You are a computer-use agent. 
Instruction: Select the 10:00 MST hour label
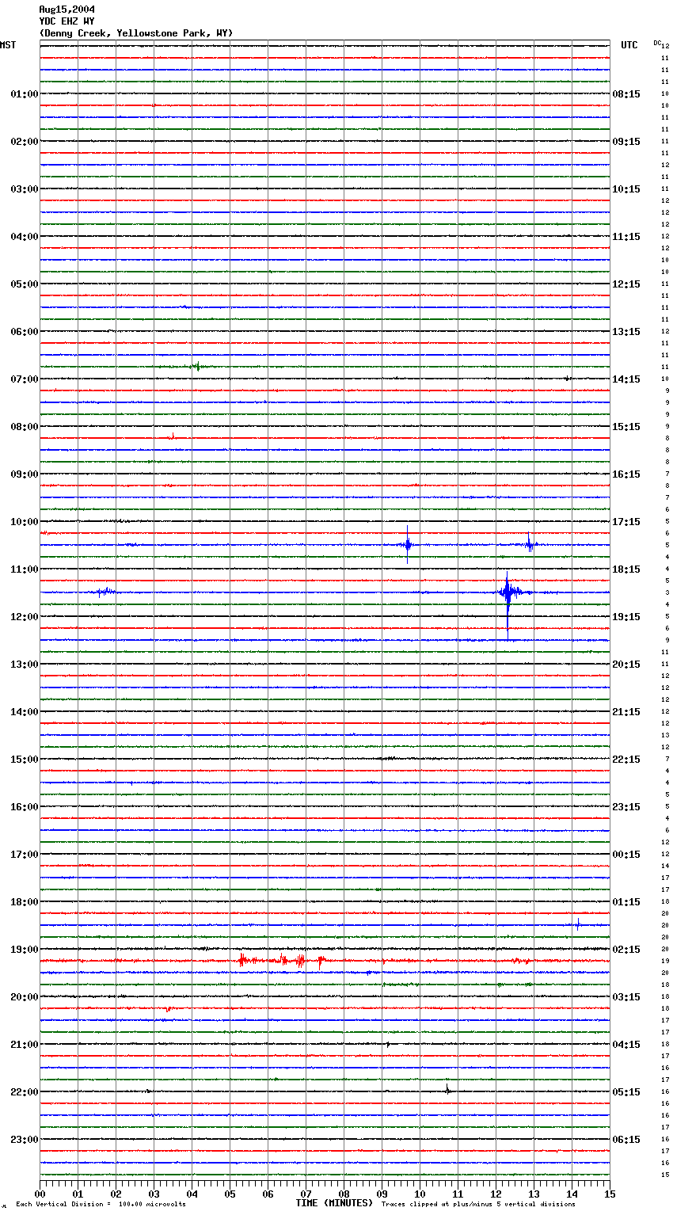point(25,522)
